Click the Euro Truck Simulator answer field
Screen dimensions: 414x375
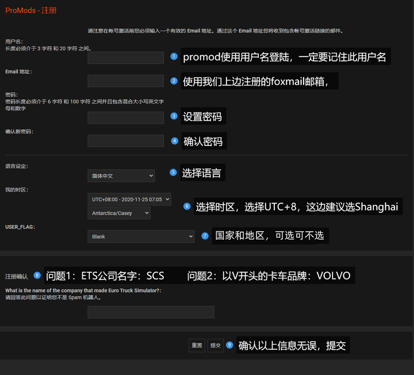tap(151, 312)
